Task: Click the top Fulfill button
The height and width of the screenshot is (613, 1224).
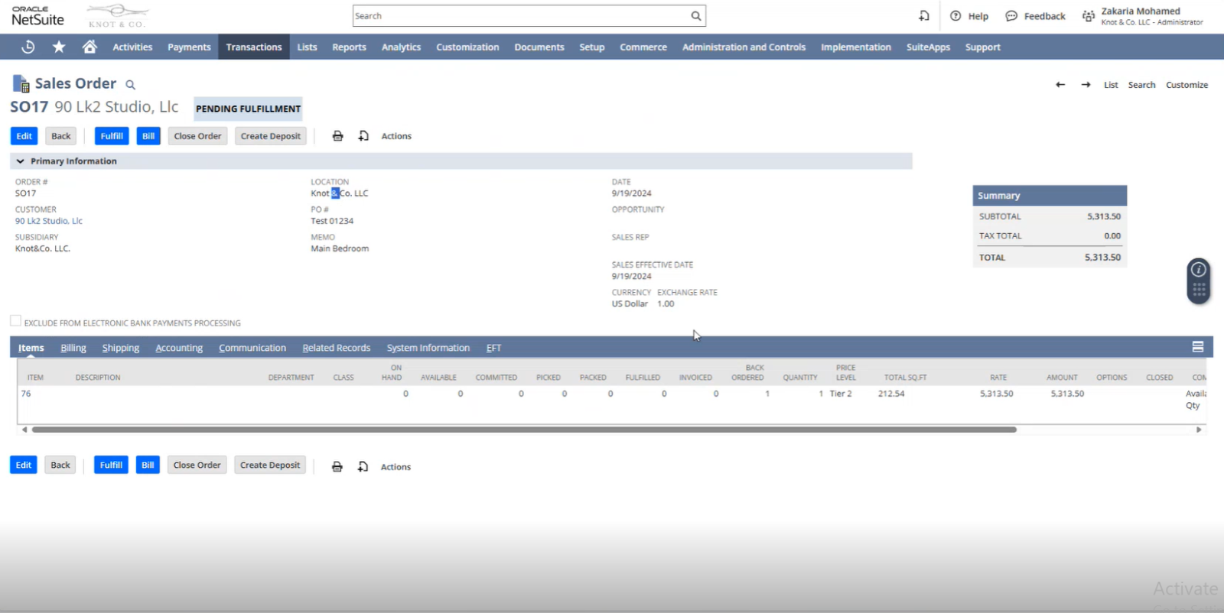Action: pyautogui.click(x=112, y=136)
